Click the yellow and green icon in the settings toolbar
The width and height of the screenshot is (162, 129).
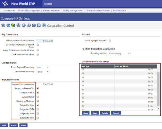tap(13, 26)
